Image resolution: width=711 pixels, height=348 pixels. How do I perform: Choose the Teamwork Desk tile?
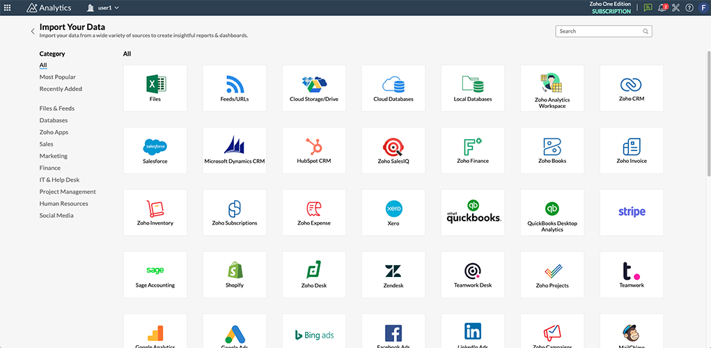[x=472, y=275]
